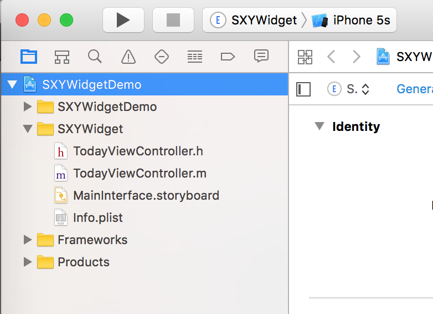Show the Symbol navigator
Viewport: 433px width, 314px height.
pos(61,56)
